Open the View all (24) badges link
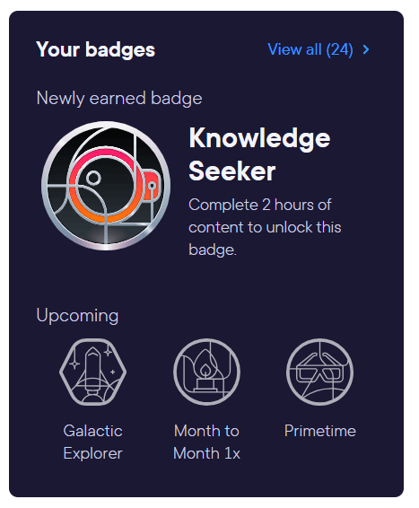Screen dimensions: 419x508 (319, 50)
